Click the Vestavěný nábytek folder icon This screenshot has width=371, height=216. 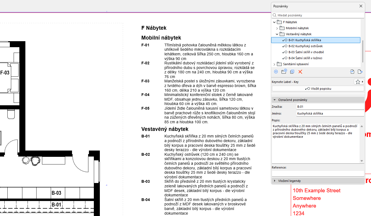282,34
